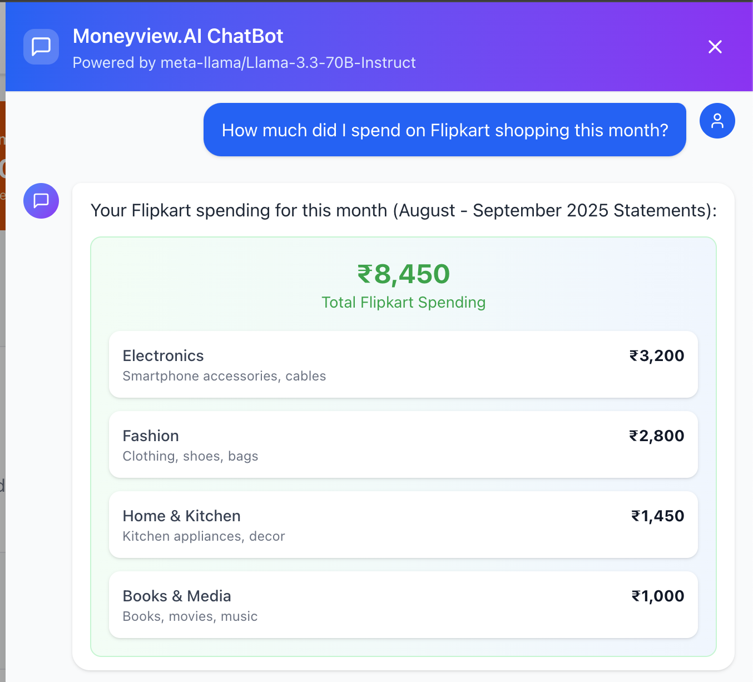
Task: Click the ₹3,200 Electronics amount
Action: coord(657,355)
